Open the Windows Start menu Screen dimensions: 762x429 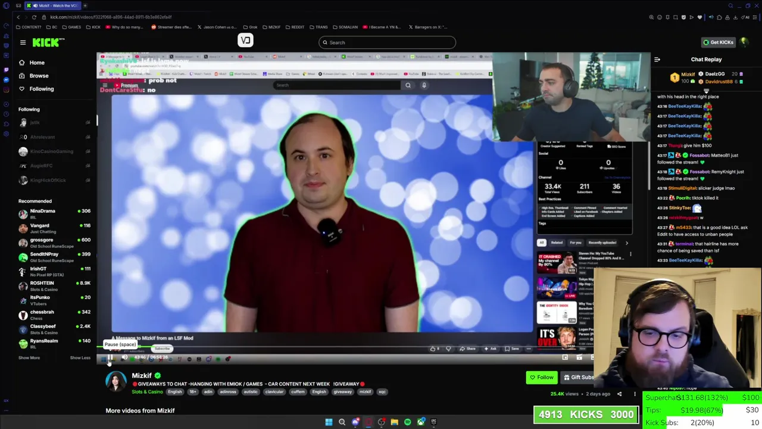click(x=329, y=422)
